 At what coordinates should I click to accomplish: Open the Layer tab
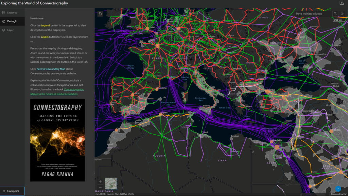(x=13, y=30)
